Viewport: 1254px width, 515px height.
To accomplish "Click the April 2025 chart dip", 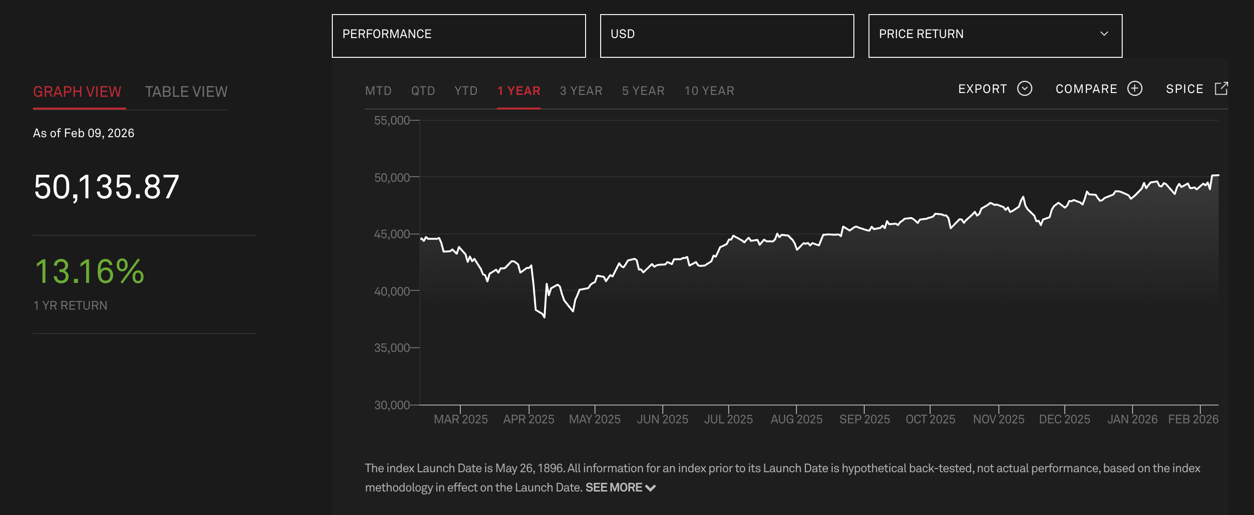I will (544, 317).
